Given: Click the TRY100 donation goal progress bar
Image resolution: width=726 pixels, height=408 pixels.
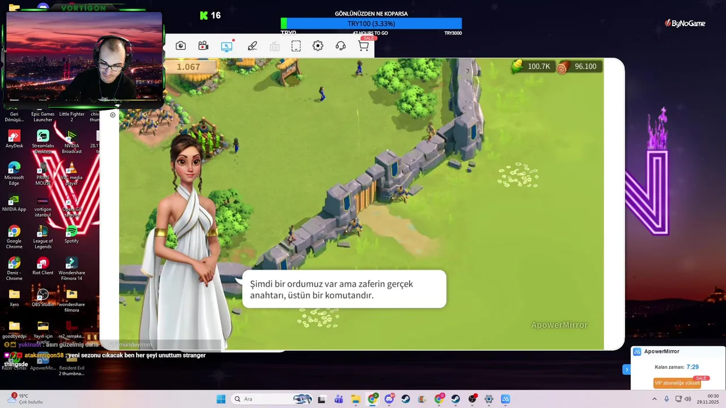Looking at the screenshot, I should [x=371, y=24].
